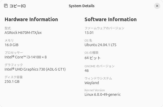163x107 pixels.
Task: Select the 16.0 GiB memory value
Action: (x=11, y=45)
